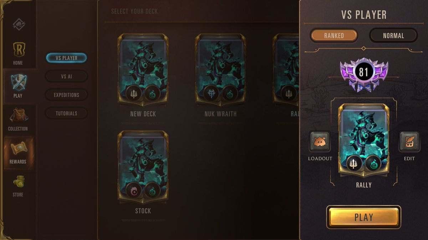Open the Tutorials mode
This screenshot has height=240, width=428.
(66, 113)
